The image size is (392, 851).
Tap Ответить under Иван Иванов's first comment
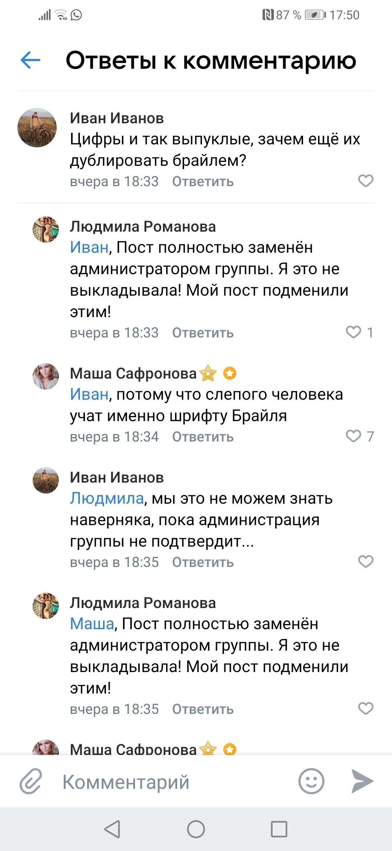coord(203,181)
